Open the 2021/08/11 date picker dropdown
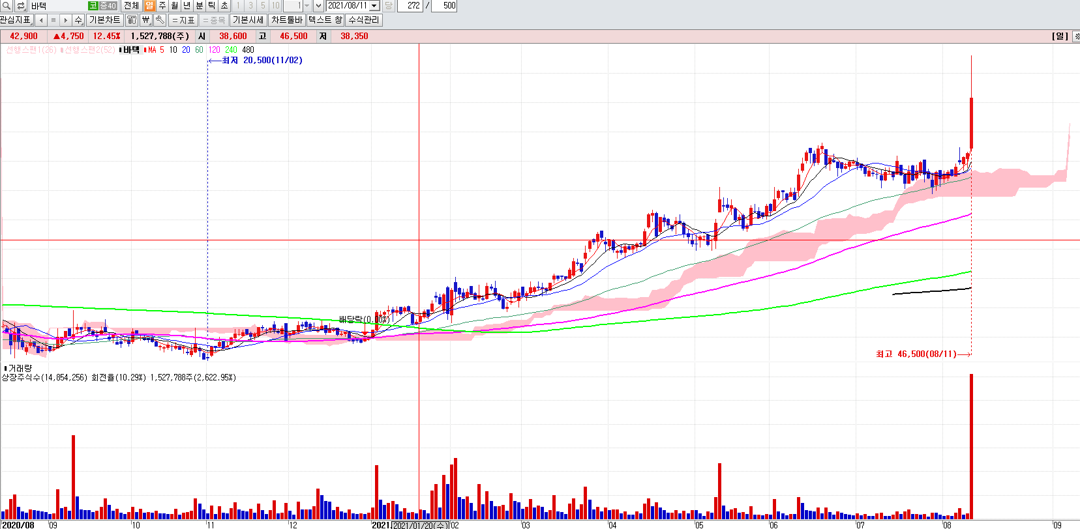The height and width of the screenshot is (529, 1080). (374, 6)
